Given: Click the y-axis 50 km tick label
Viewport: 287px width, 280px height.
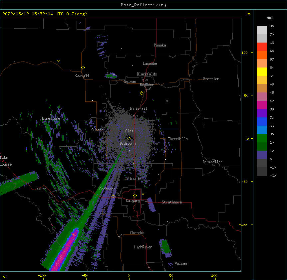Looking at the screenshot, I should tap(246, 95).
